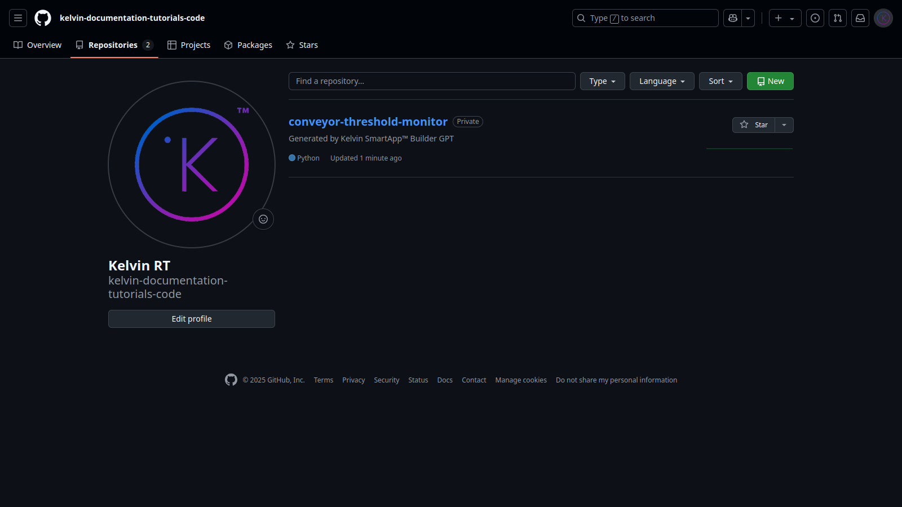This screenshot has height=507, width=902.
Task: Expand the star lists dropdown arrow
Action: click(784, 125)
